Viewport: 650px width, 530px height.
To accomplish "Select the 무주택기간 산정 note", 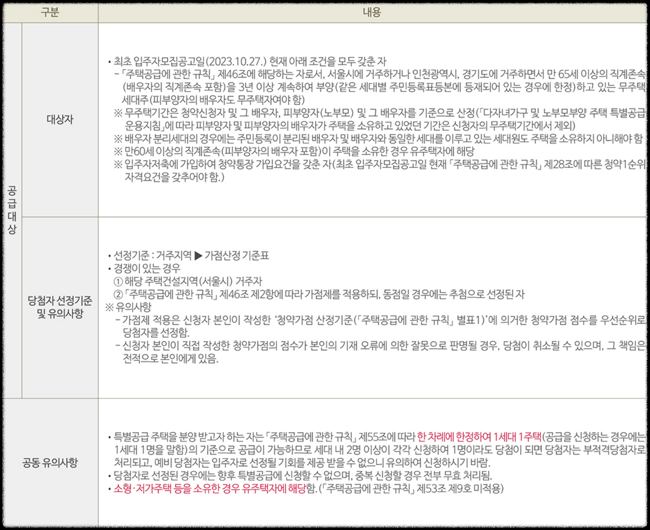I will (x=301, y=113).
